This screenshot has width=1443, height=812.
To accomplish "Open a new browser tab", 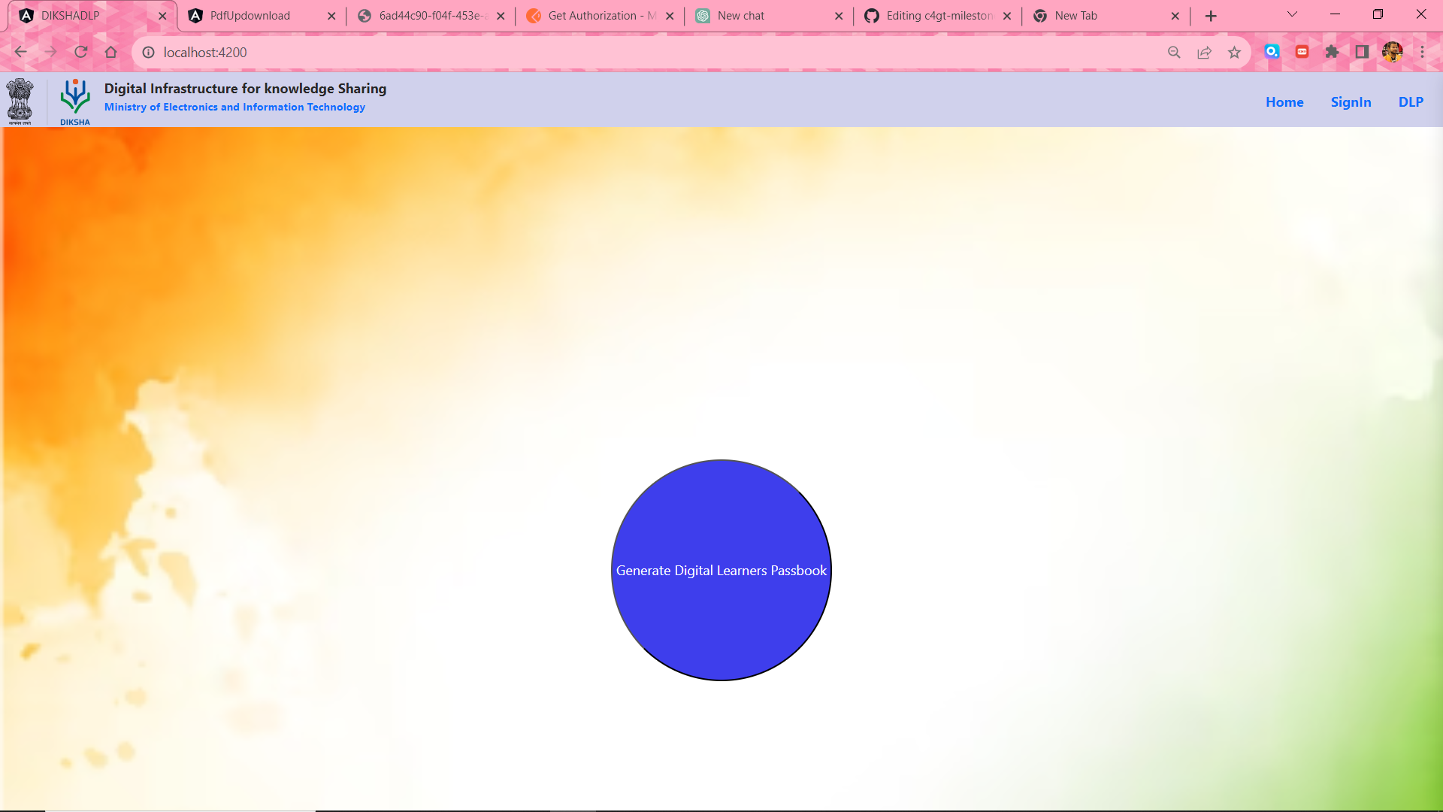I will (x=1211, y=16).
